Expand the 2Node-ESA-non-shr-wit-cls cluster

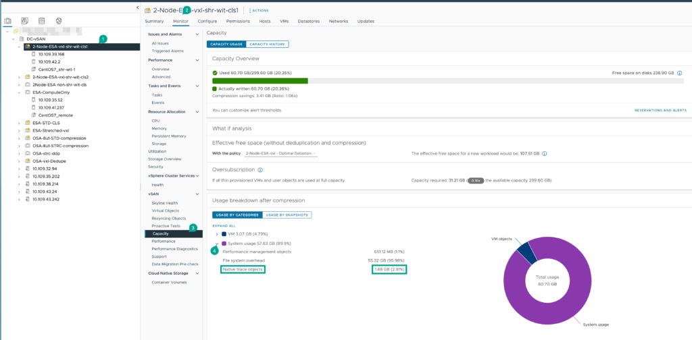pyautogui.click(x=19, y=84)
